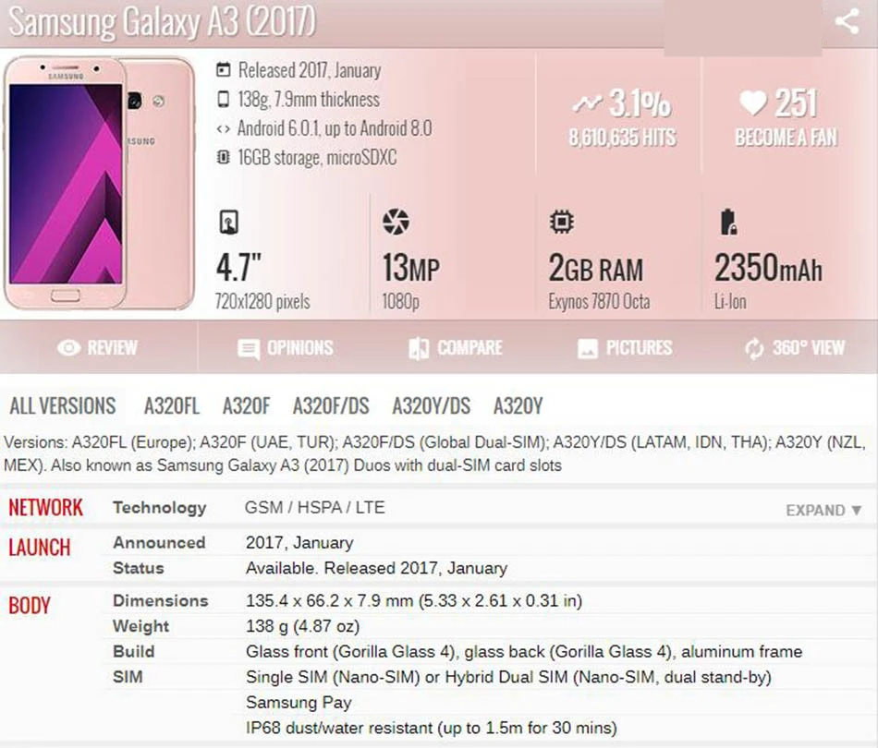Open the 360° View

[794, 348]
